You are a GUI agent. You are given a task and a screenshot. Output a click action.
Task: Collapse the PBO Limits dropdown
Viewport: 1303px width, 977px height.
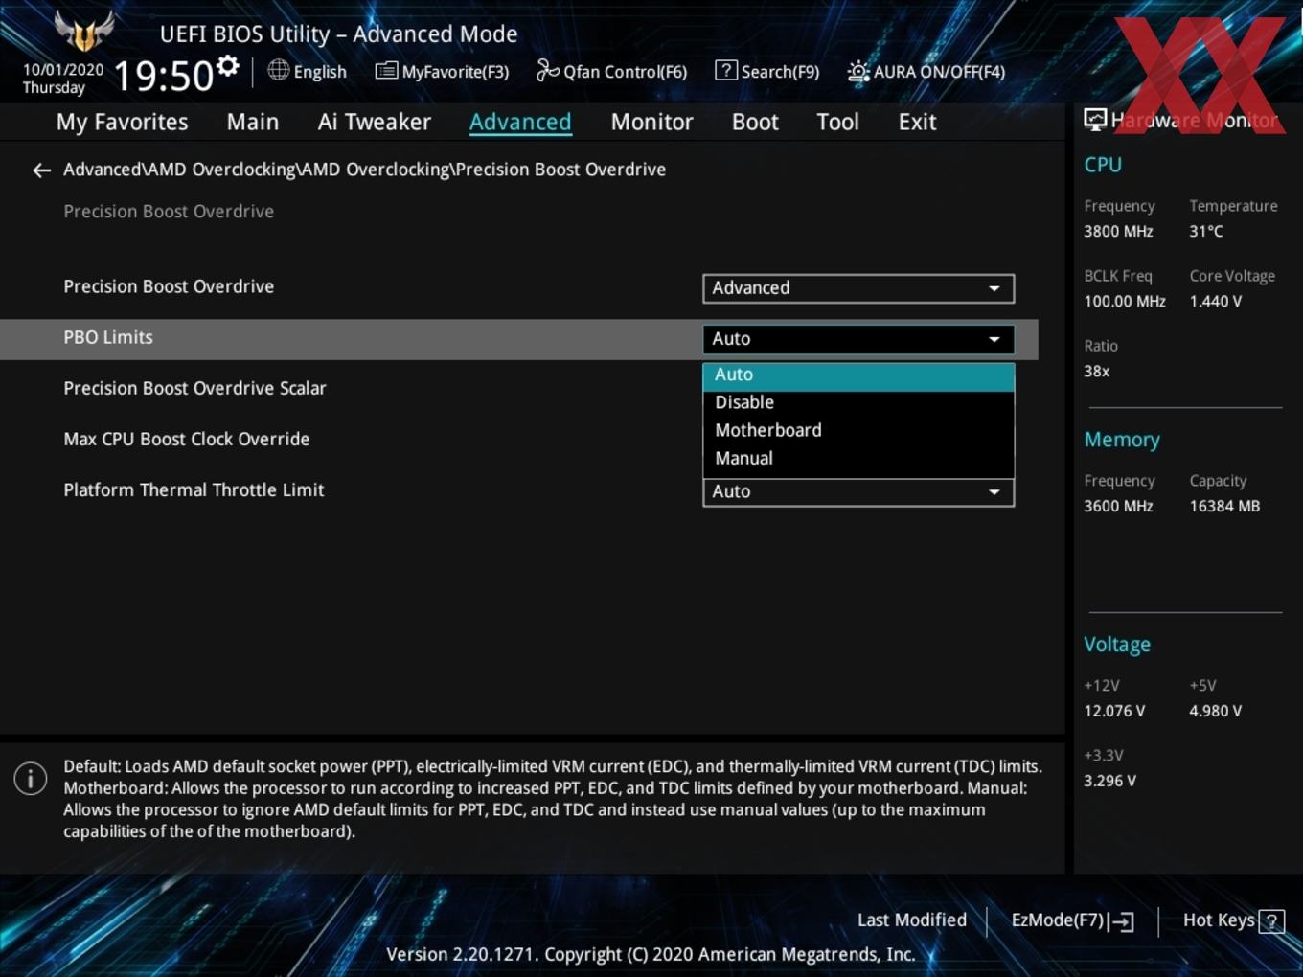[858, 339]
